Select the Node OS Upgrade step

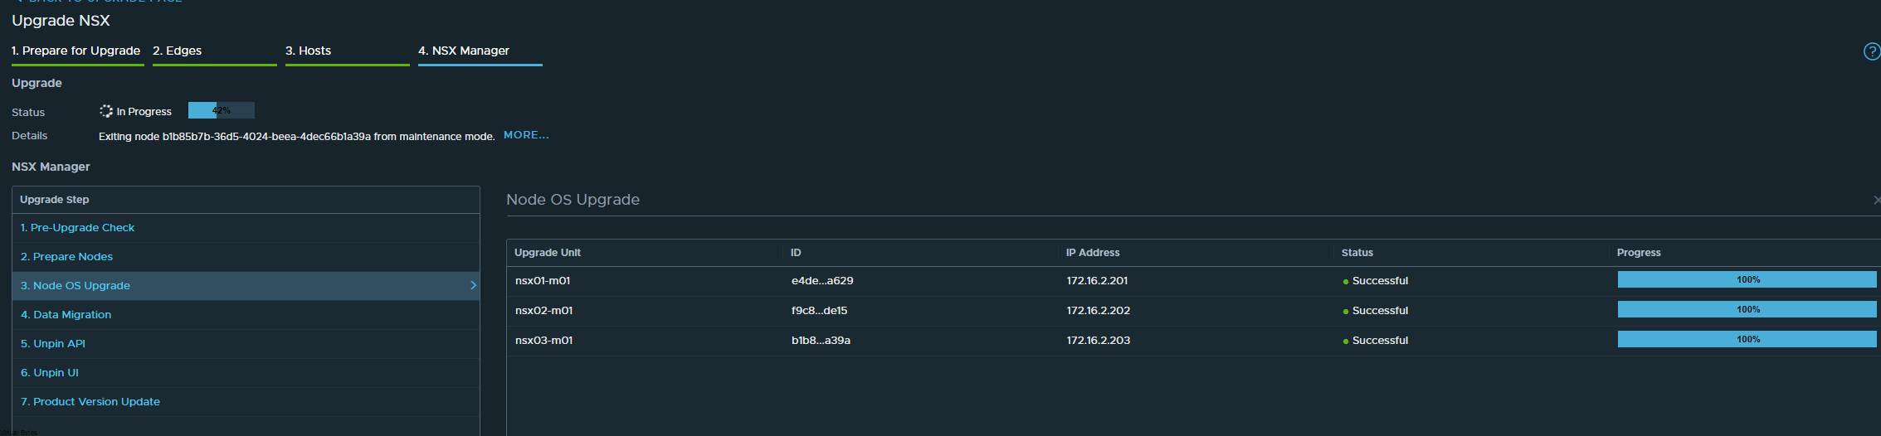point(246,285)
